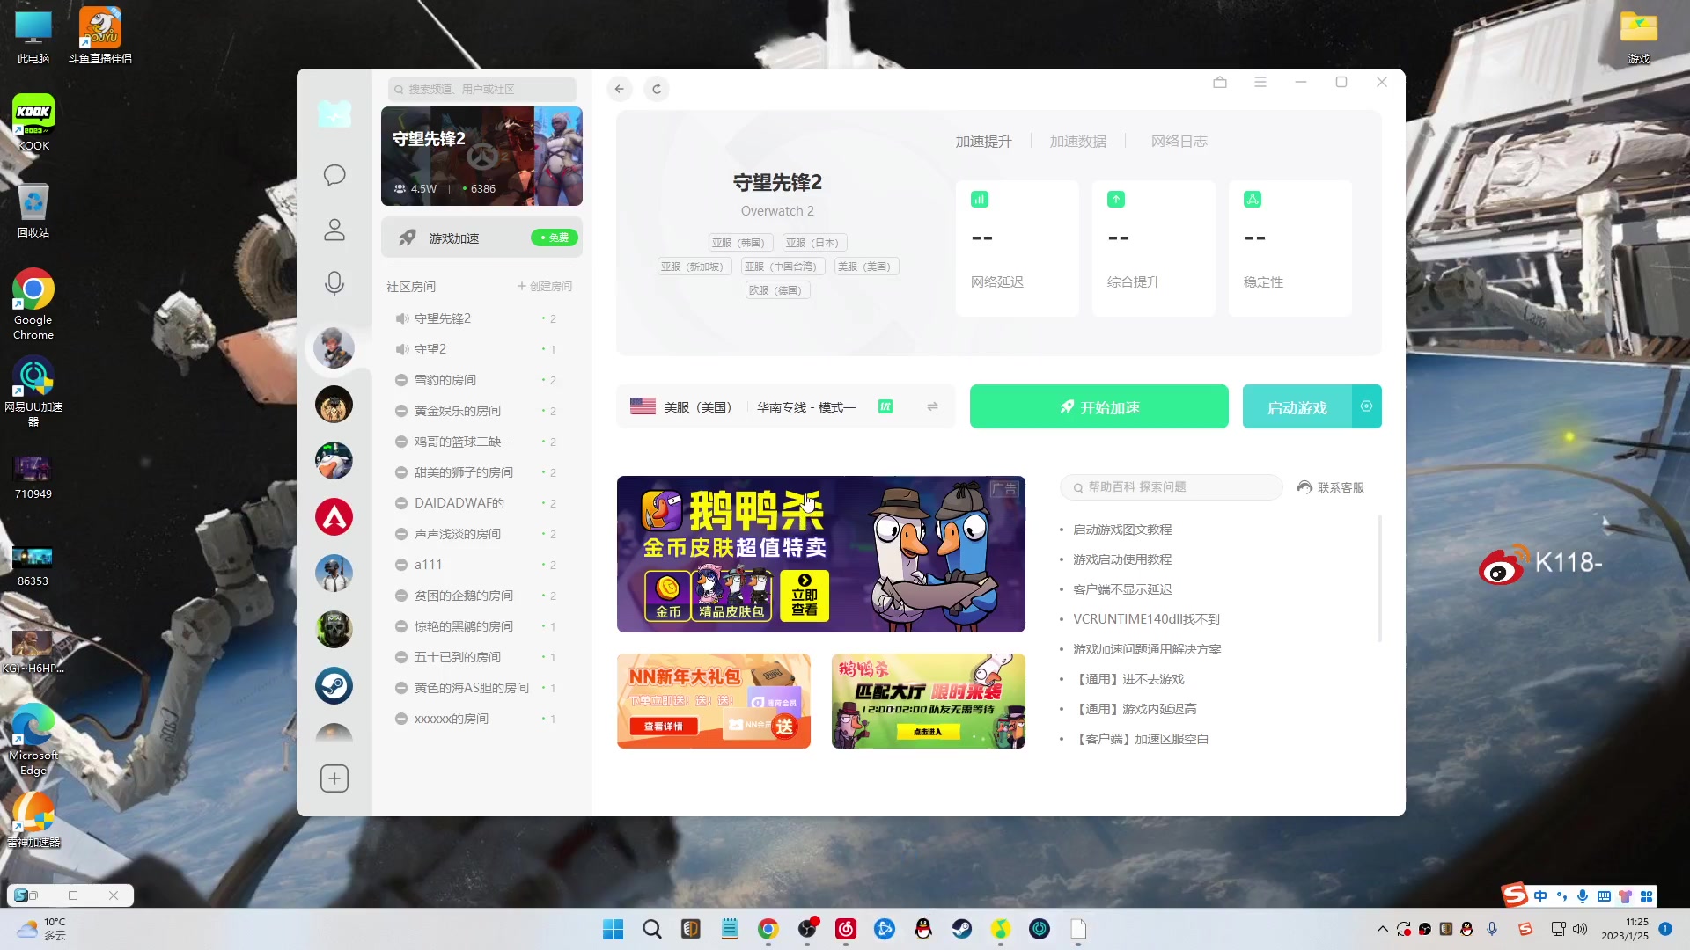The image size is (1690, 950).
Task: Click the 开始加速 button
Action: click(x=1099, y=406)
